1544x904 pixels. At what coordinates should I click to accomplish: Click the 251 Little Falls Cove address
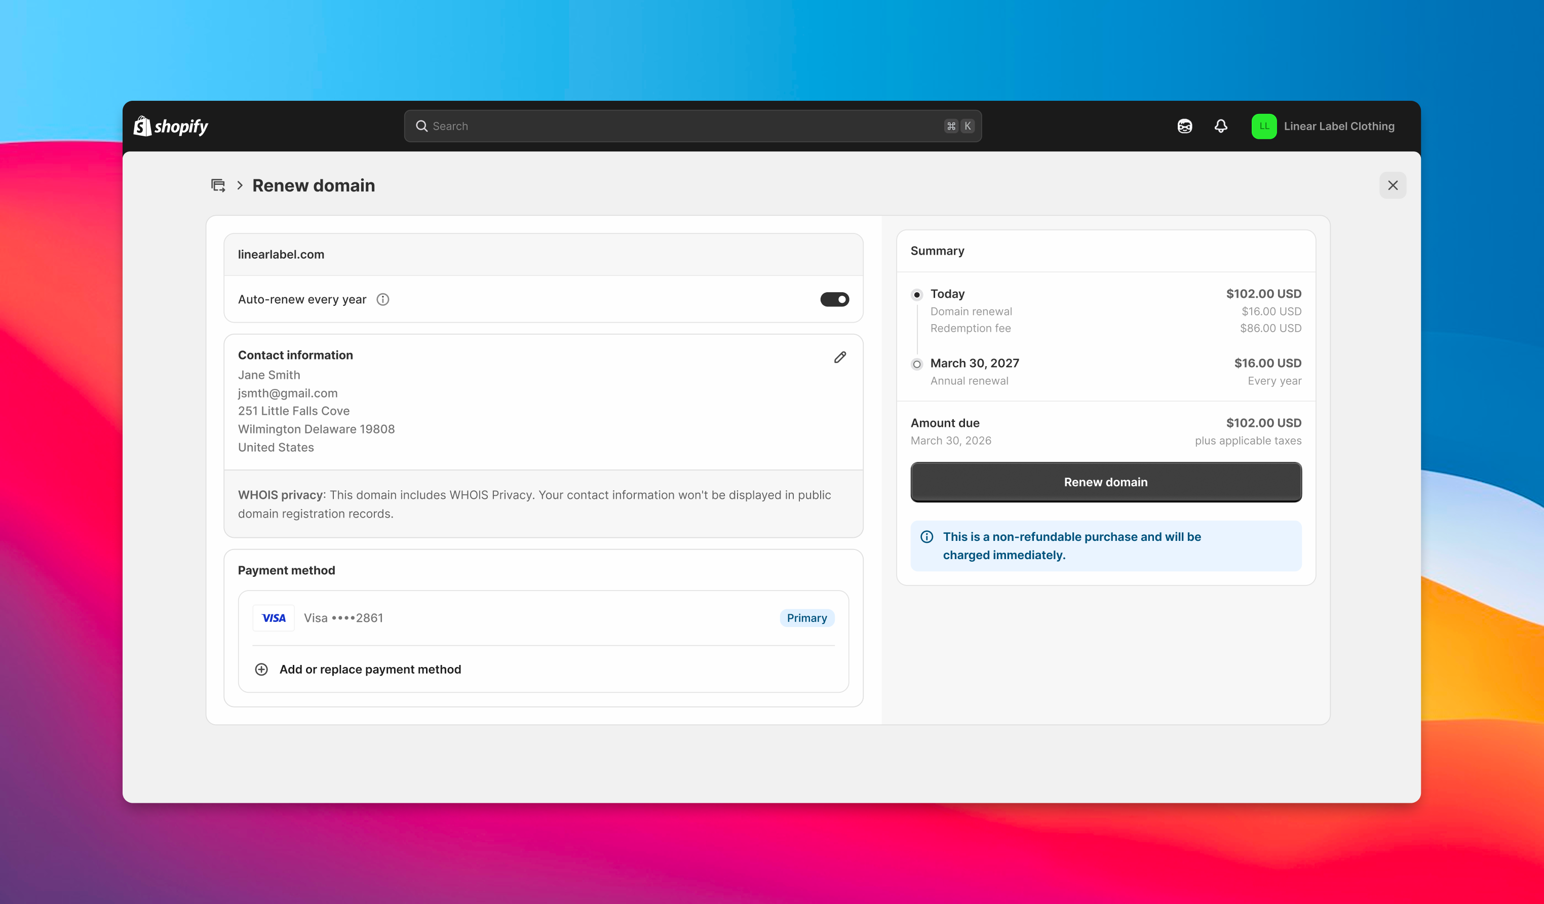point(294,411)
